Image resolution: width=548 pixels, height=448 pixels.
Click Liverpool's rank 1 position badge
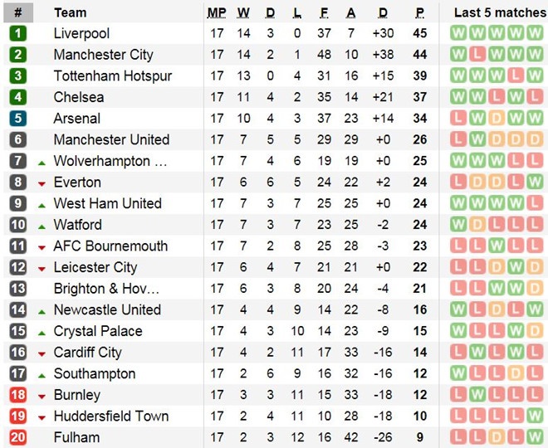[18, 34]
